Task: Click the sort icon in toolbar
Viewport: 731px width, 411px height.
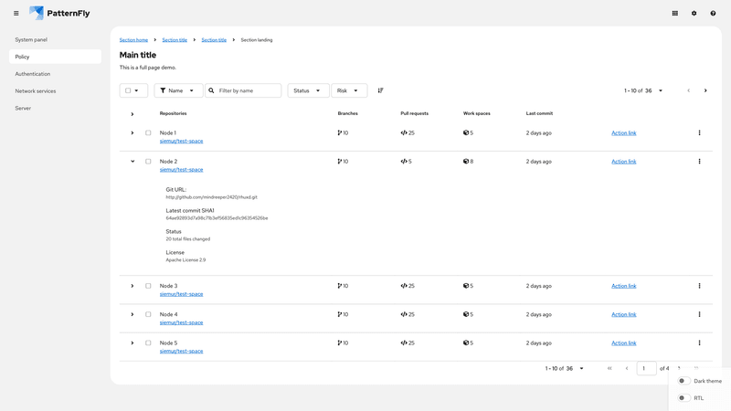Action: coord(380,90)
